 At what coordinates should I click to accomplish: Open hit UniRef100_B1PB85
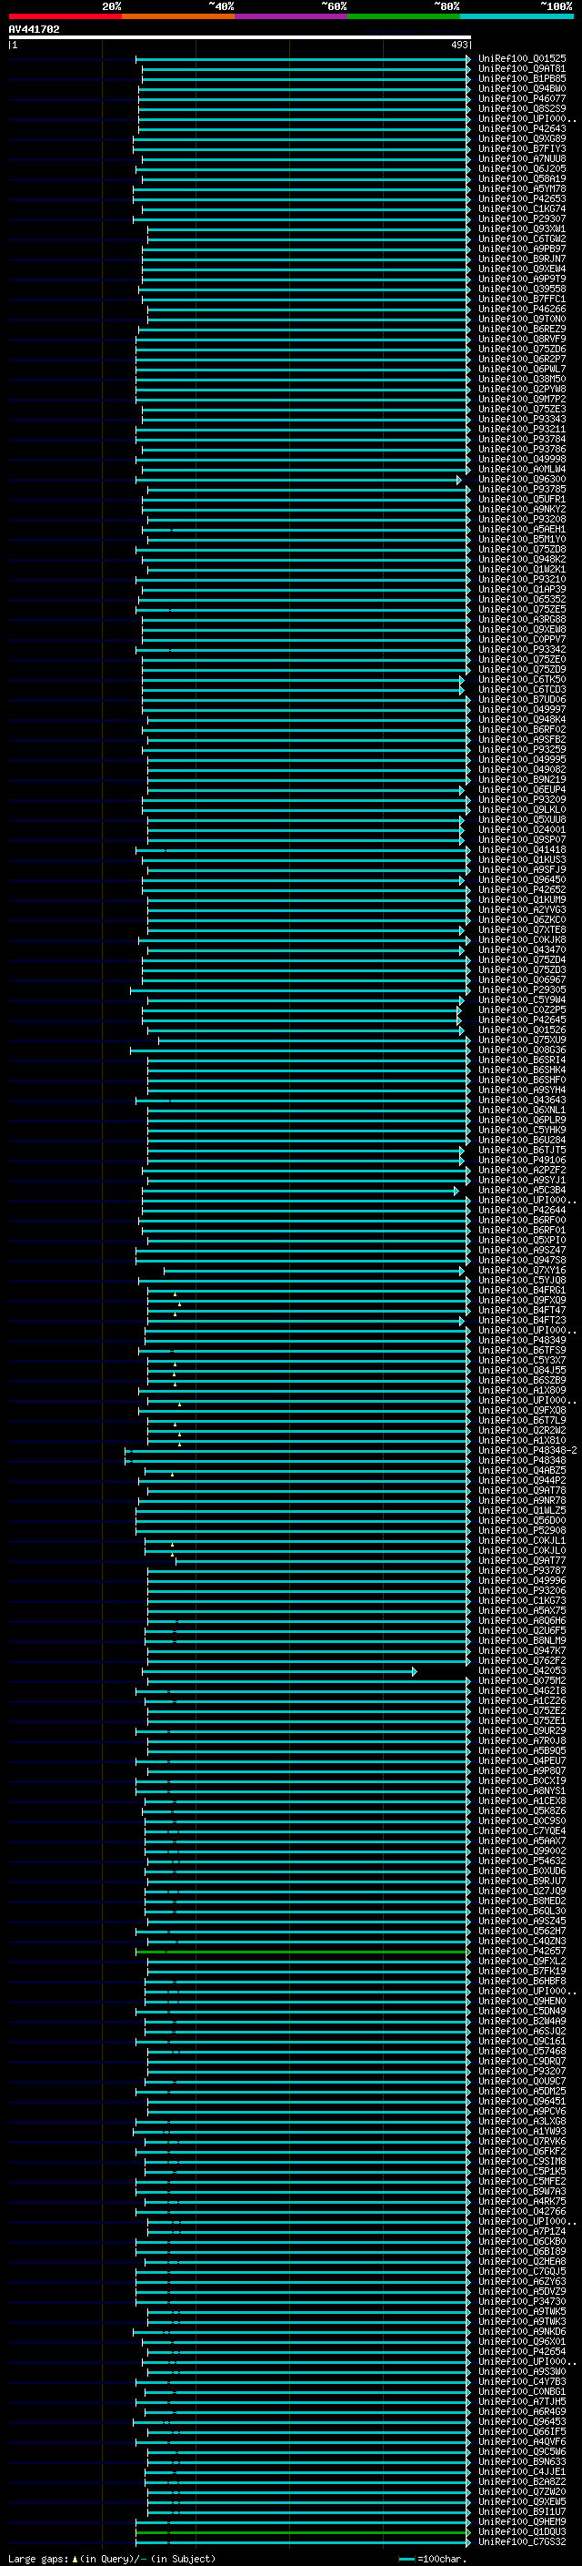(x=521, y=78)
